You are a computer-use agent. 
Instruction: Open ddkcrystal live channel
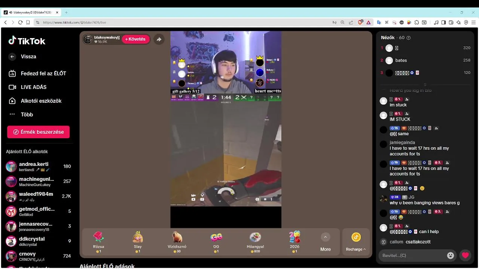tap(38, 241)
